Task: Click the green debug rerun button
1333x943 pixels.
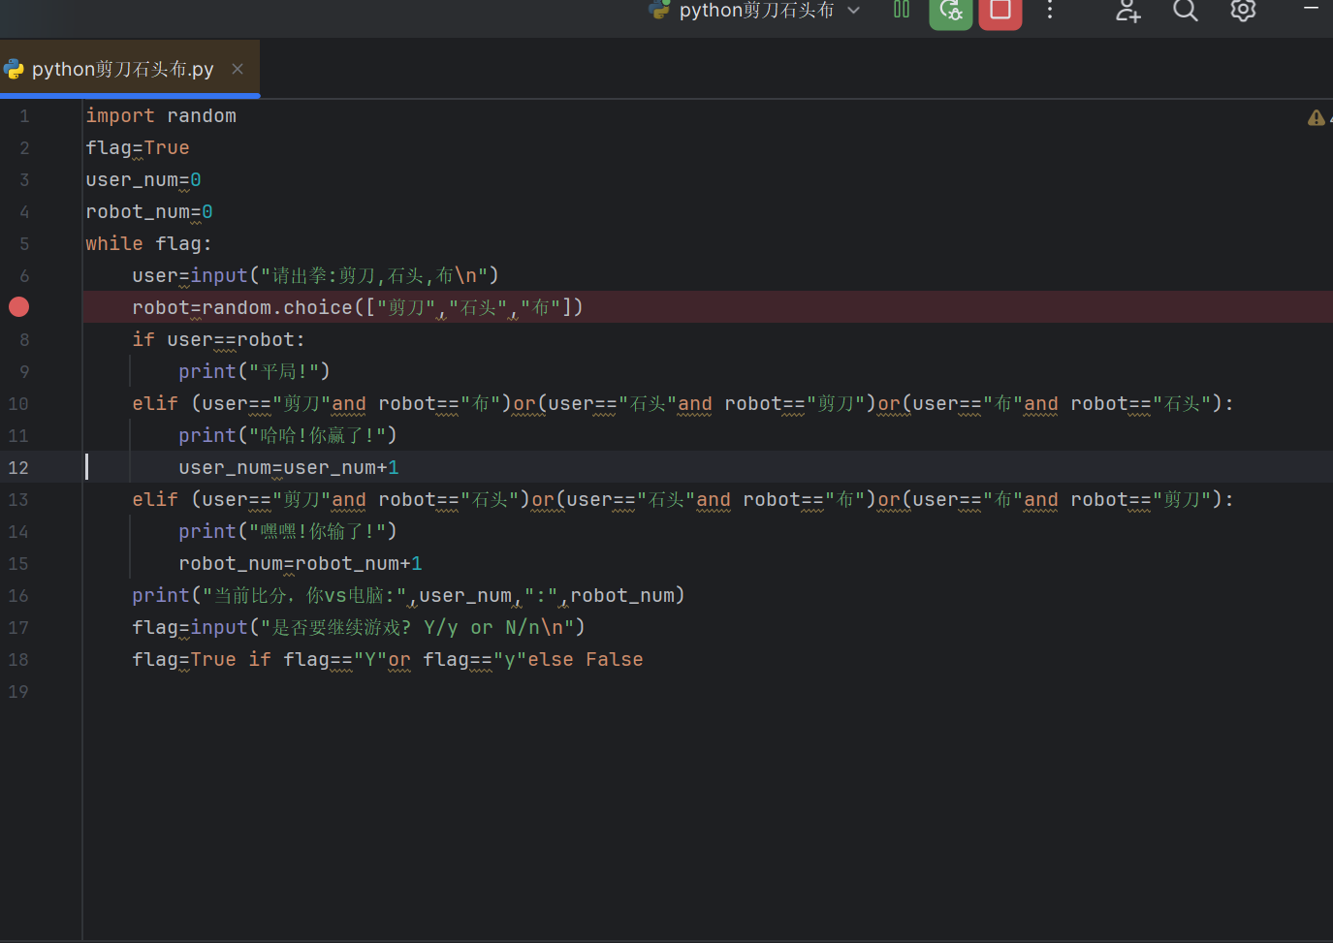Action: (950, 12)
